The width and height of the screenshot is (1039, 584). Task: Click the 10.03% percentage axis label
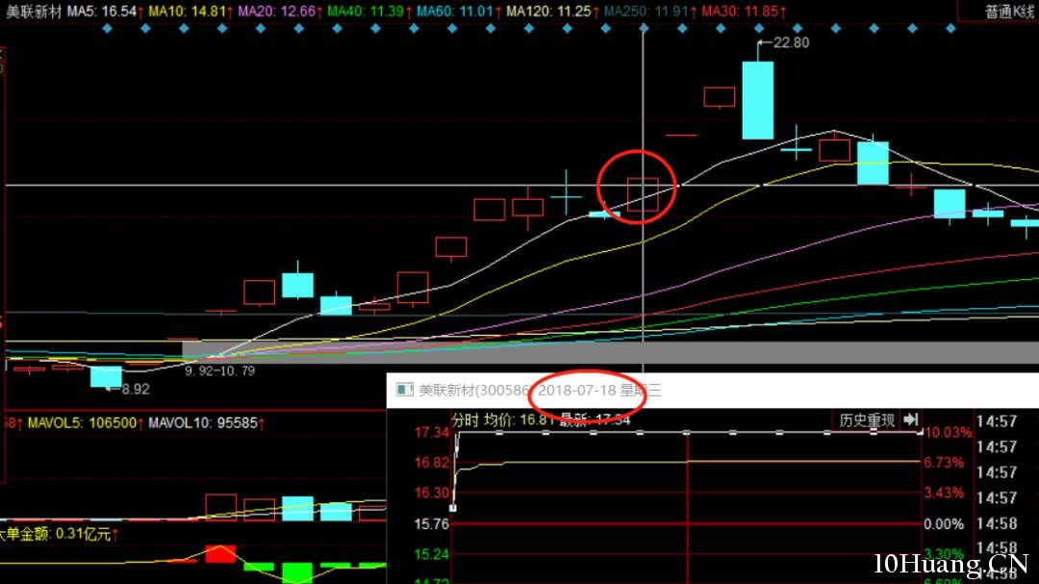[949, 433]
